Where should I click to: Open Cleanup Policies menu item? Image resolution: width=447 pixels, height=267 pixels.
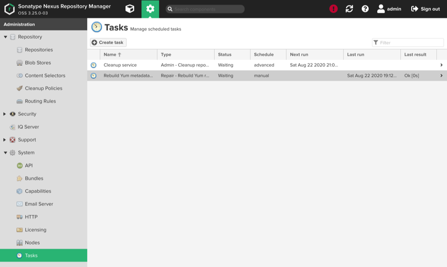point(44,88)
